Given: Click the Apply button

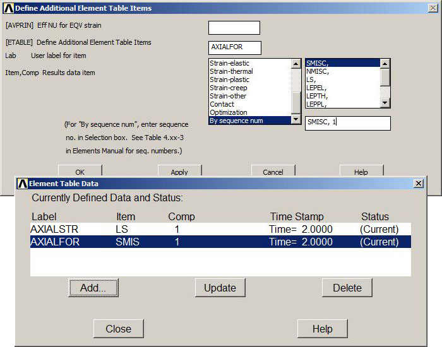Looking at the screenshot, I should coord(179,172).
